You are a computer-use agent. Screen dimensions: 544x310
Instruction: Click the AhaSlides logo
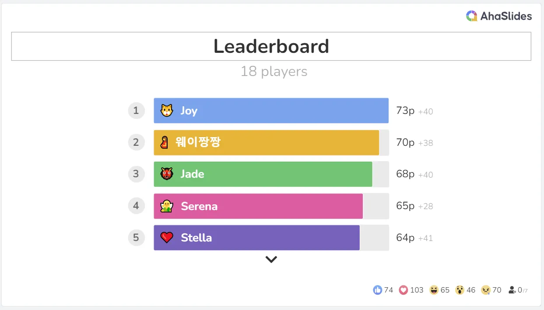pyautogui.click(x=498, y=17)
